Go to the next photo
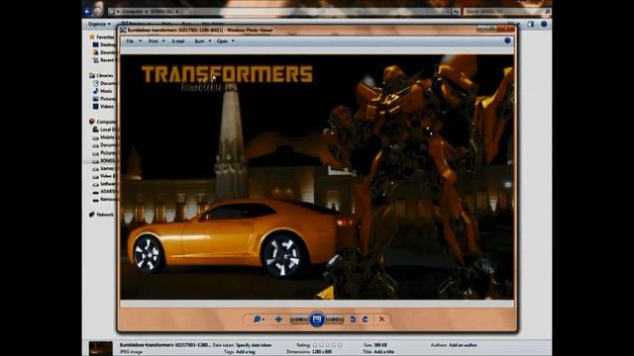Viewport: 634px width, 356px height. [x=335, y=319]
